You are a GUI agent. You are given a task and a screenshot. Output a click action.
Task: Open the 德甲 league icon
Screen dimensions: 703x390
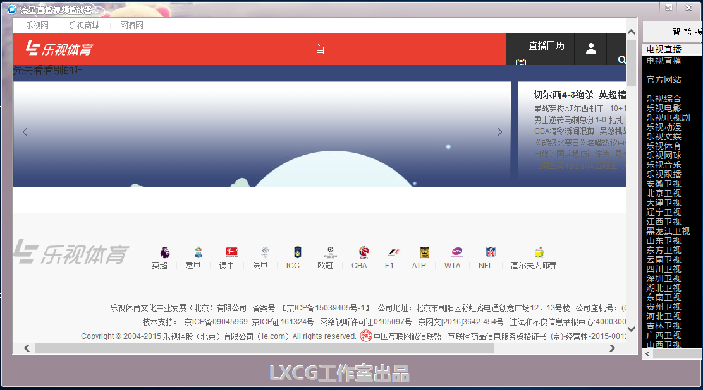(232, 252)
